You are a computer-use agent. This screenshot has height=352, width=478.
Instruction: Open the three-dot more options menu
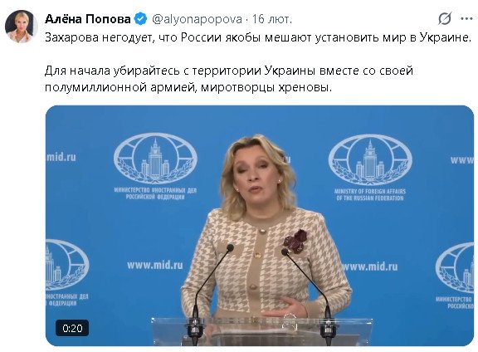(x=466, y=19)
